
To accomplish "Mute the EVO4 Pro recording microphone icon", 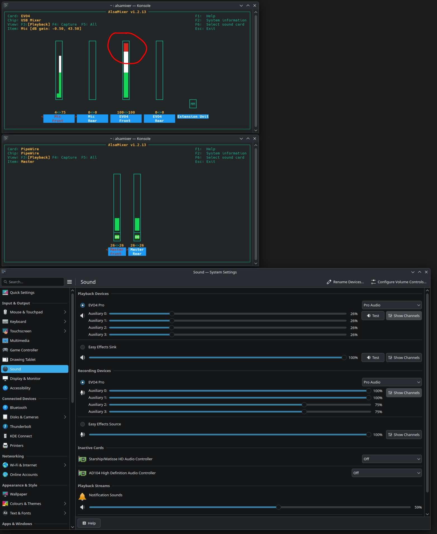I will (x=82, y=392).
